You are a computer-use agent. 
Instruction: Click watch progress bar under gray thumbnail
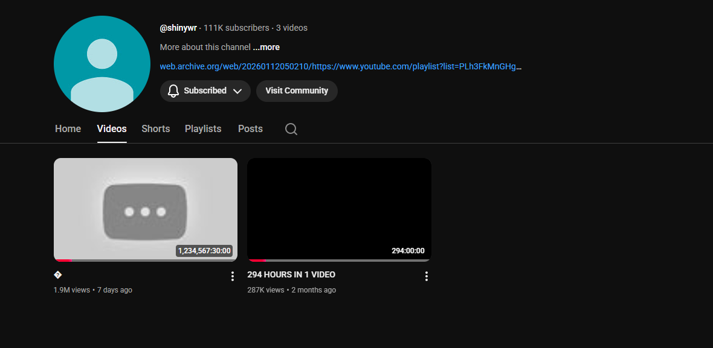tap(146, 261)
